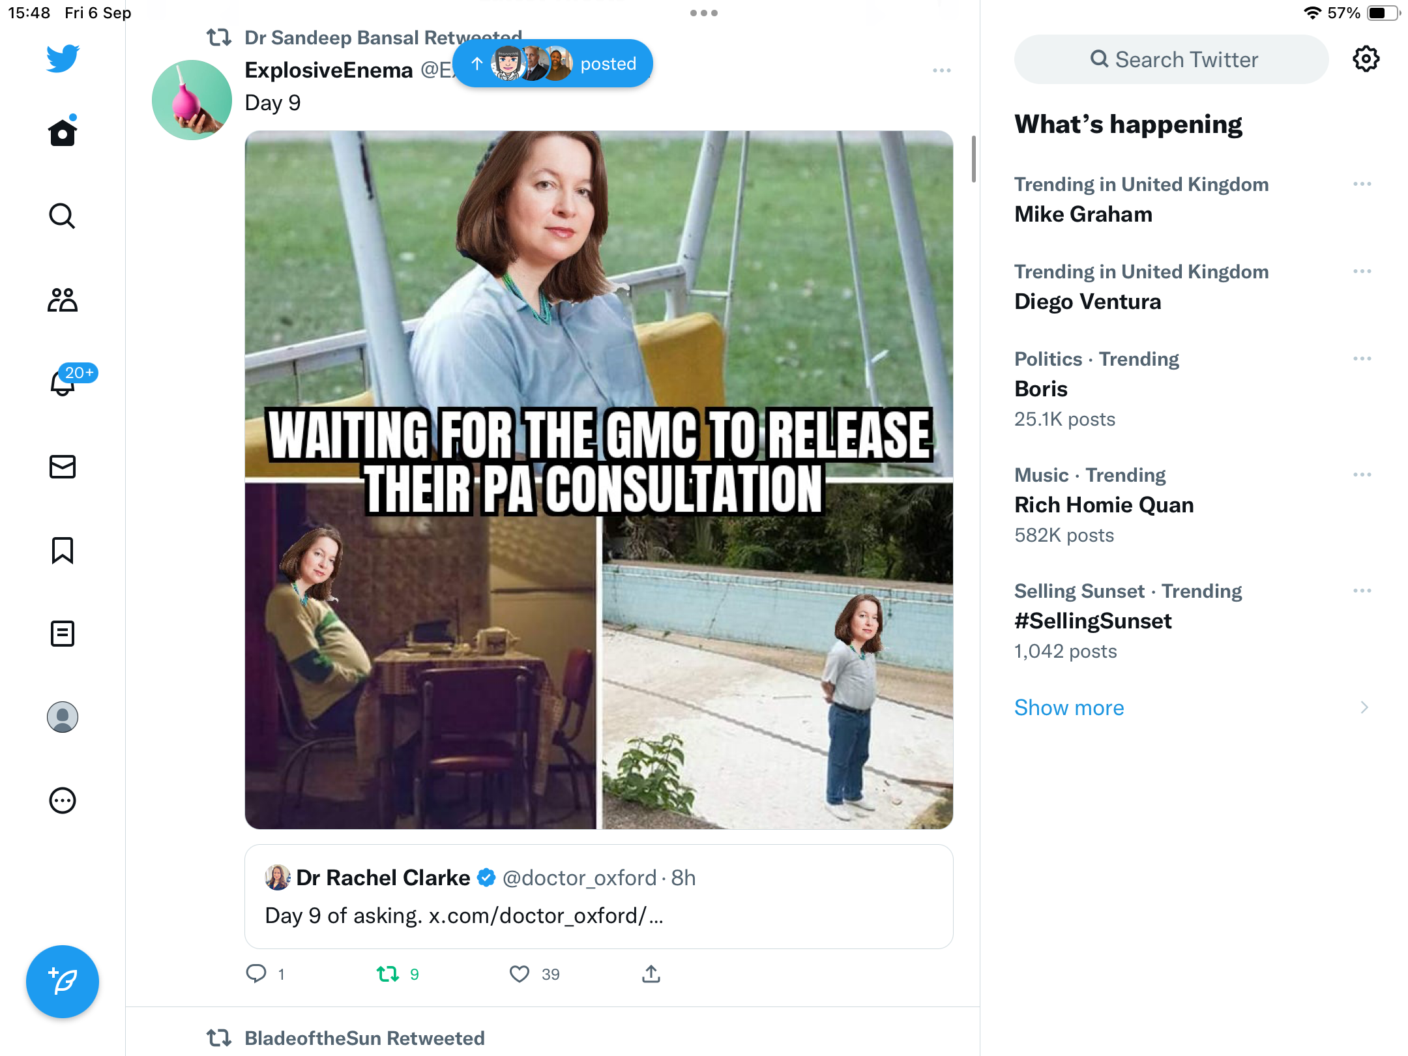Screen dimensions: 1408x1056
Task: Open the Explore search icon in sidebar
Action: tap(63, 216)
